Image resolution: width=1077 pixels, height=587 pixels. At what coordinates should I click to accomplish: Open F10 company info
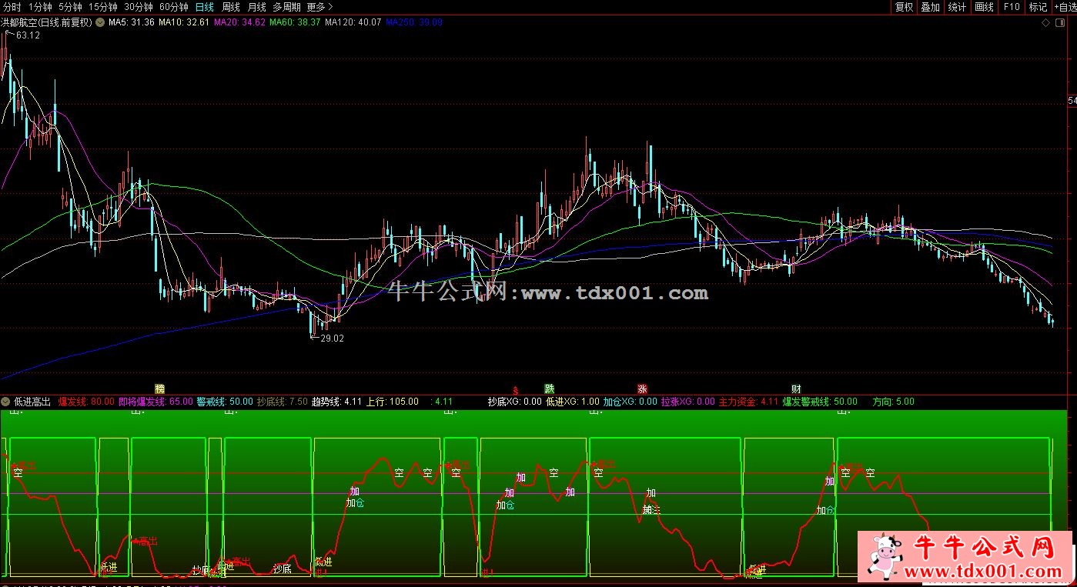[1012, 7]
